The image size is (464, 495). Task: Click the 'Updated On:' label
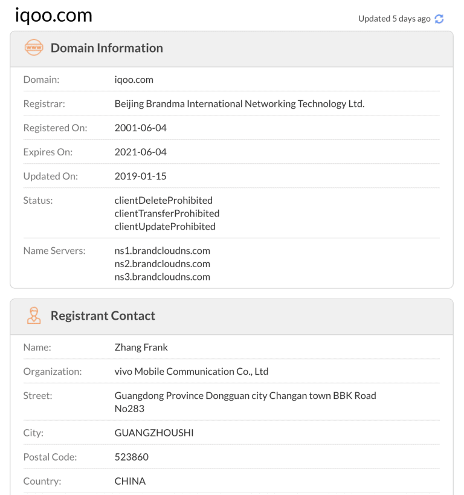[51, 176]
